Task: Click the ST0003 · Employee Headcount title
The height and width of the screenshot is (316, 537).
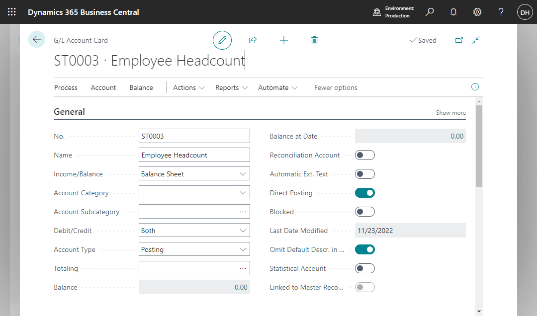Action: pos(149,61)
